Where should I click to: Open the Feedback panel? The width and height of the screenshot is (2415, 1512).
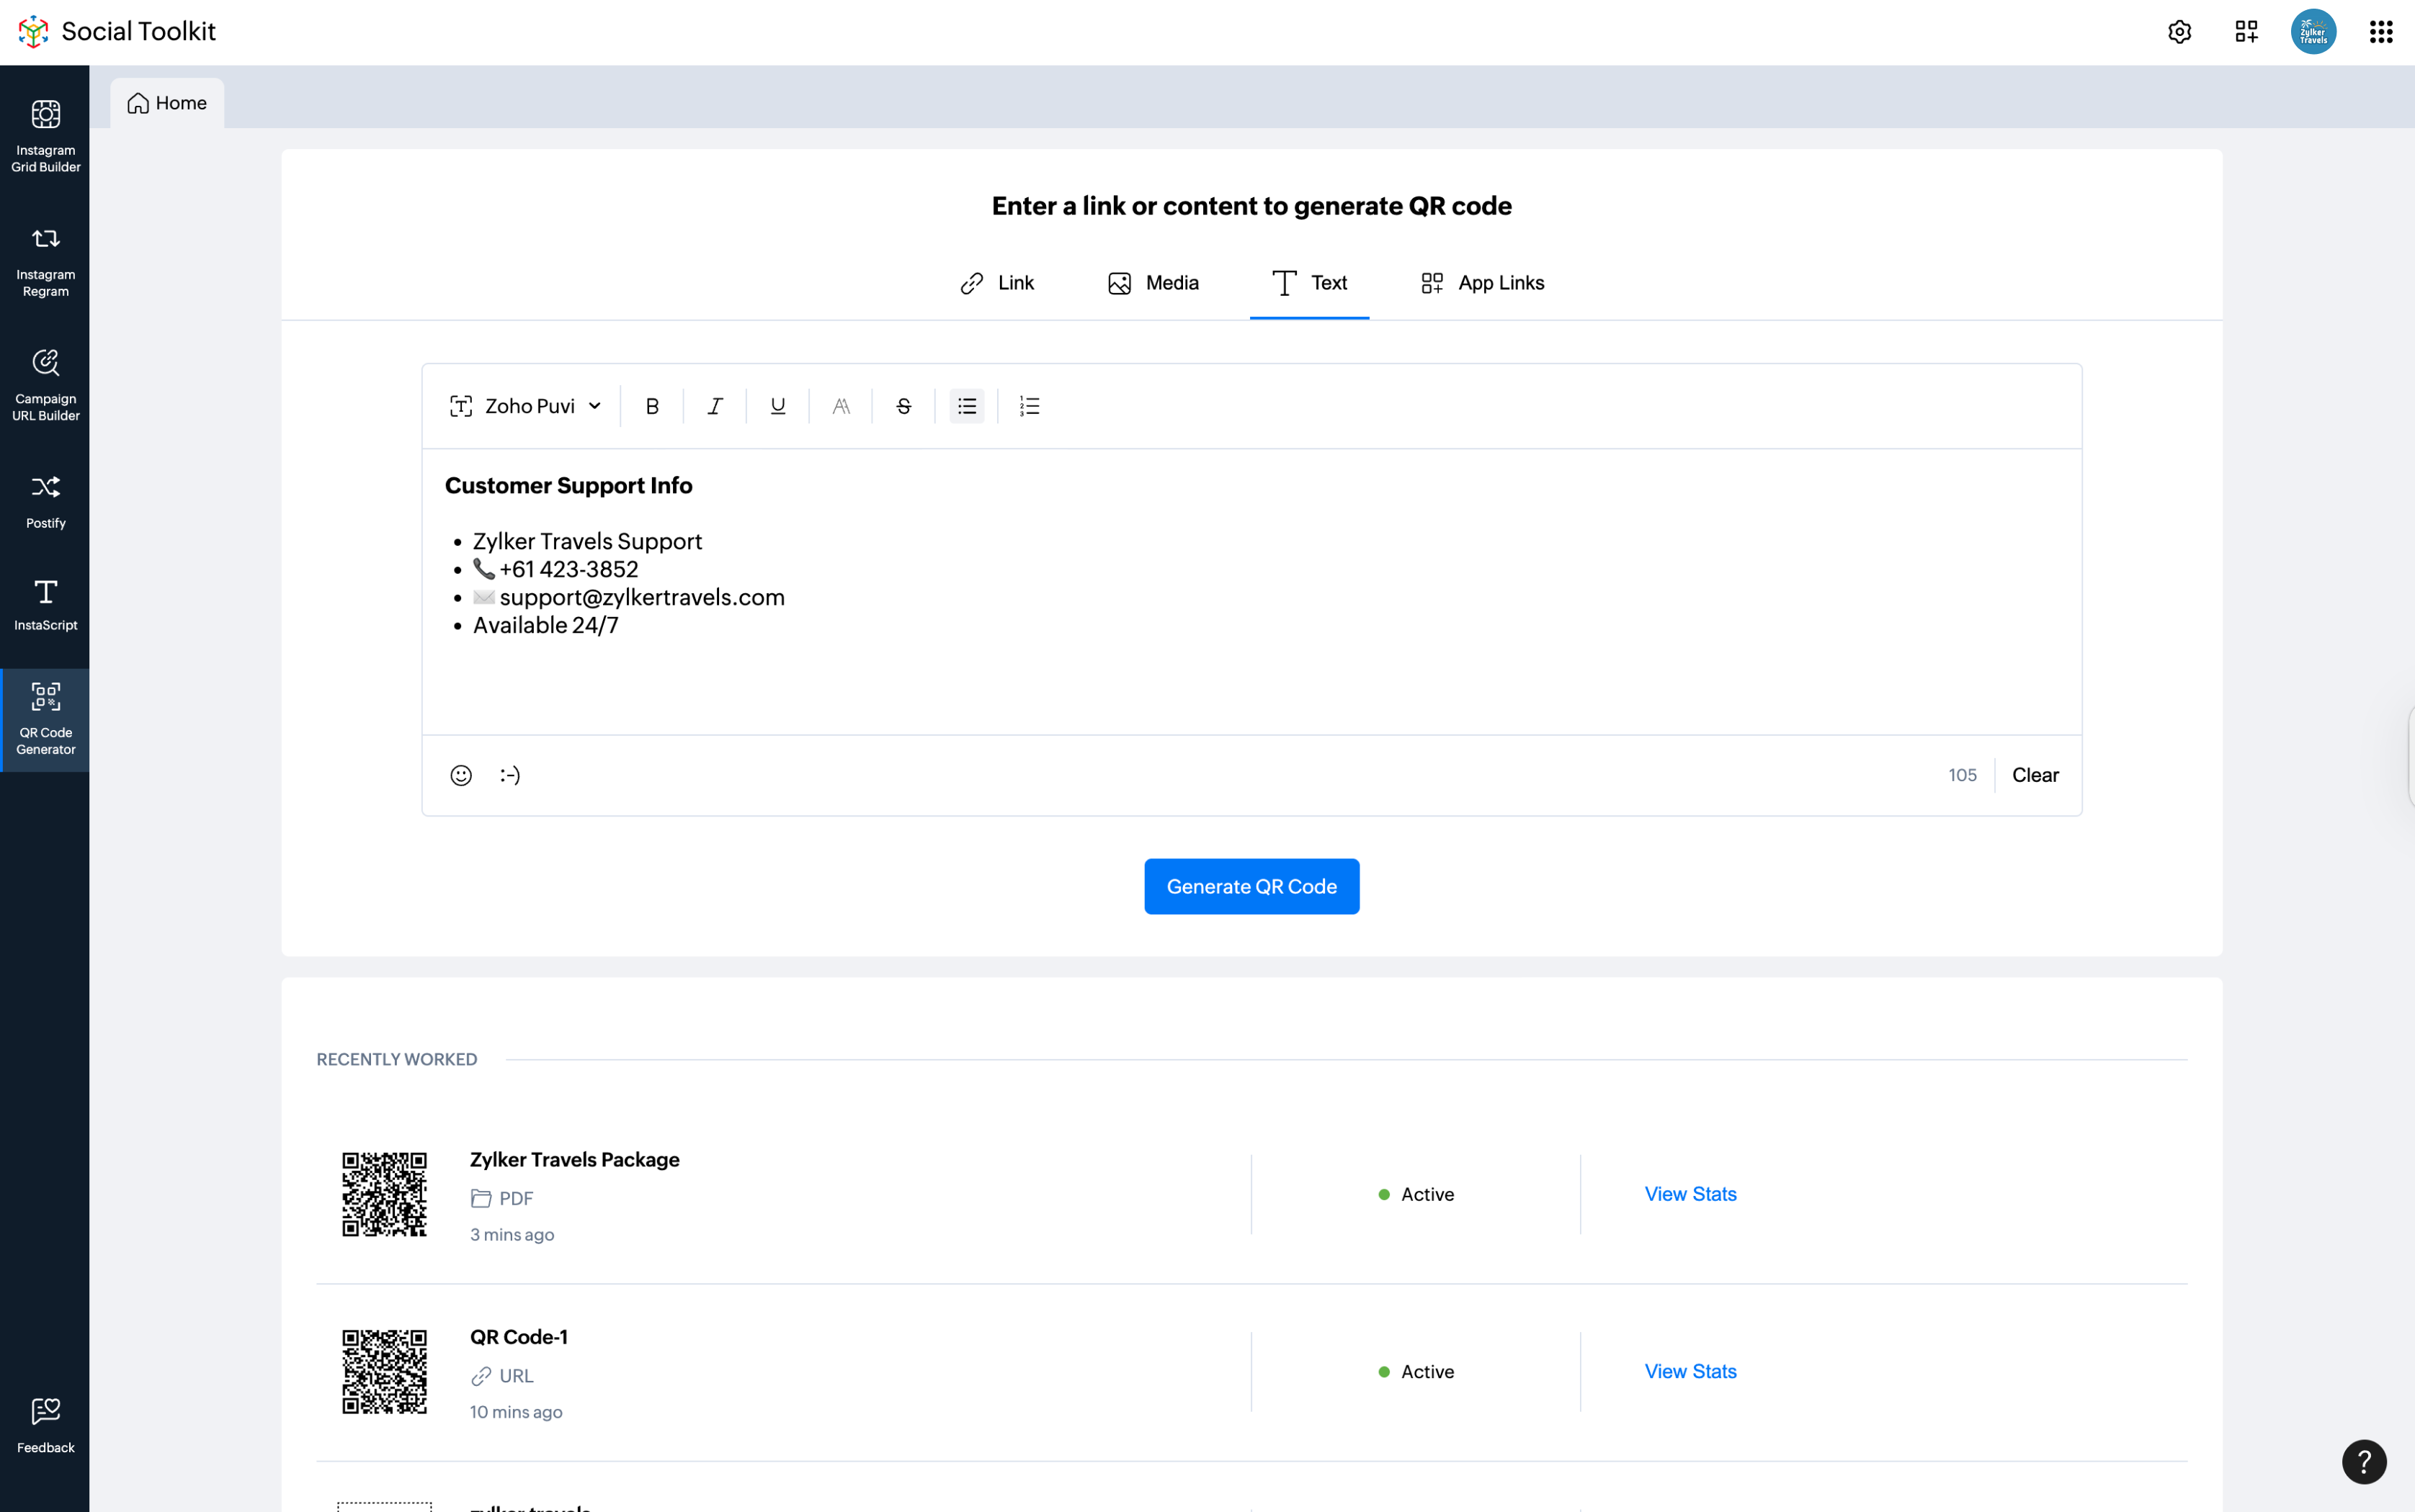pos(45,1424)
